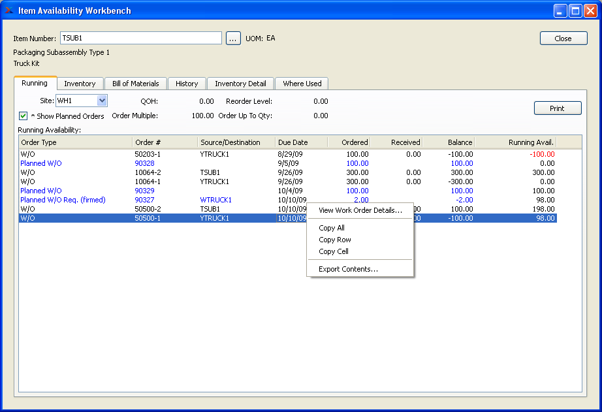This screenshot has height=412, width=602.
Task: Choose Export Contents from the context menu
Action: pos(348,269)
